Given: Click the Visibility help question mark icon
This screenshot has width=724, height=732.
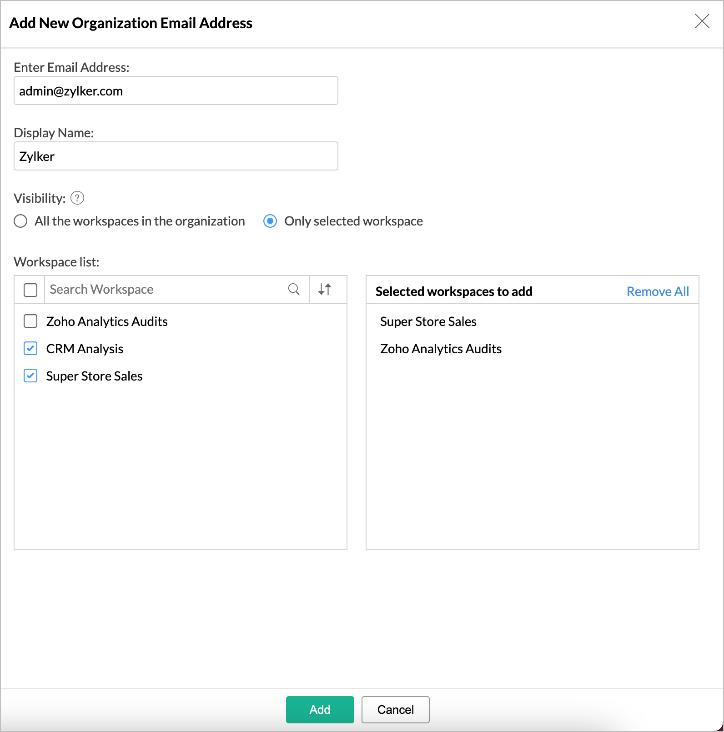Looking at the screenshot, I should [x=77, y=198].
